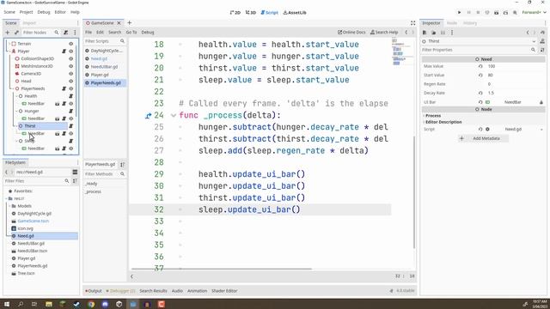Open the script attached to PlayerNeeds node
This screenshot has height=309, width=550.
64,88
